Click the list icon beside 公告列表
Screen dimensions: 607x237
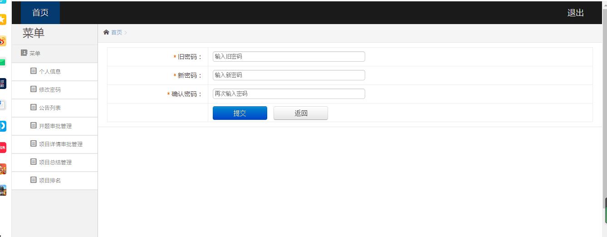coord(33,107)
